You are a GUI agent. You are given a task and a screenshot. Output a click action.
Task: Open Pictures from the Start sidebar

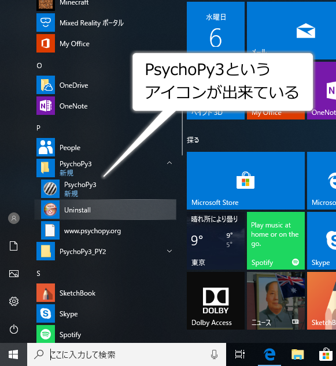[14, 274]
